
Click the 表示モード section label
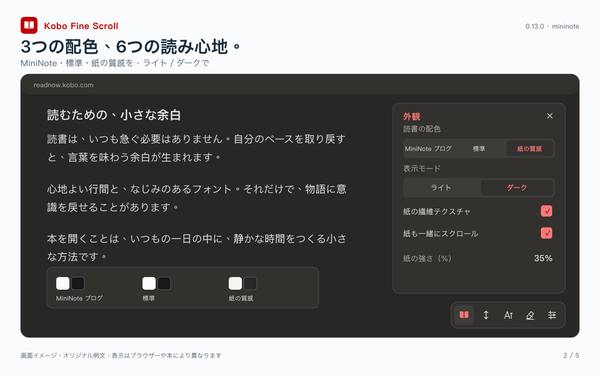point(422,168)
